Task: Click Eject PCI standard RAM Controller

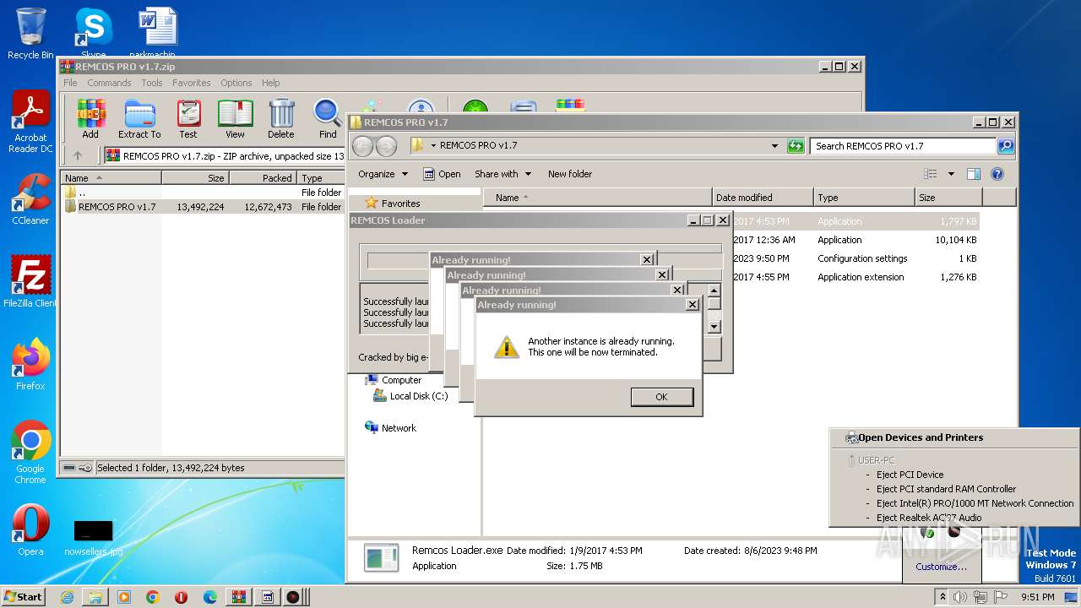Action: pos(946,489)
